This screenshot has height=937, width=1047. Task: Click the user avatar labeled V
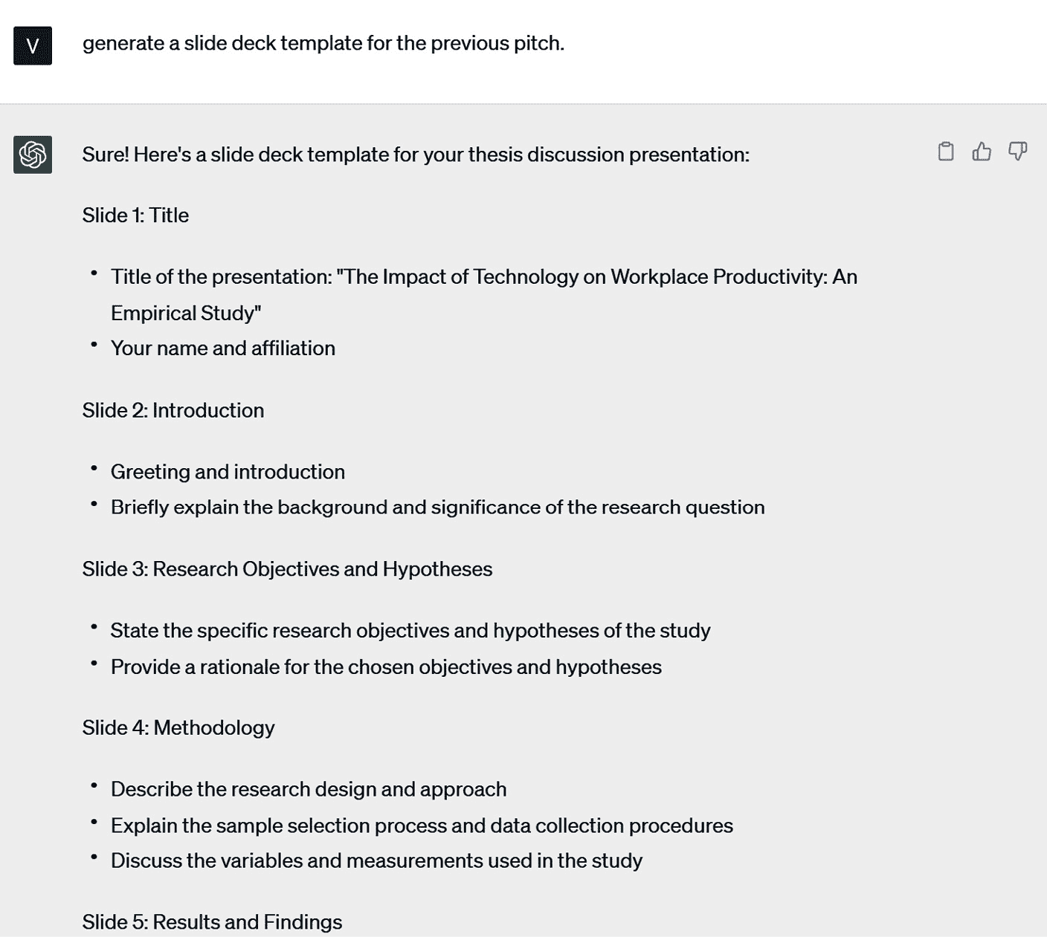tap(33, 45)
